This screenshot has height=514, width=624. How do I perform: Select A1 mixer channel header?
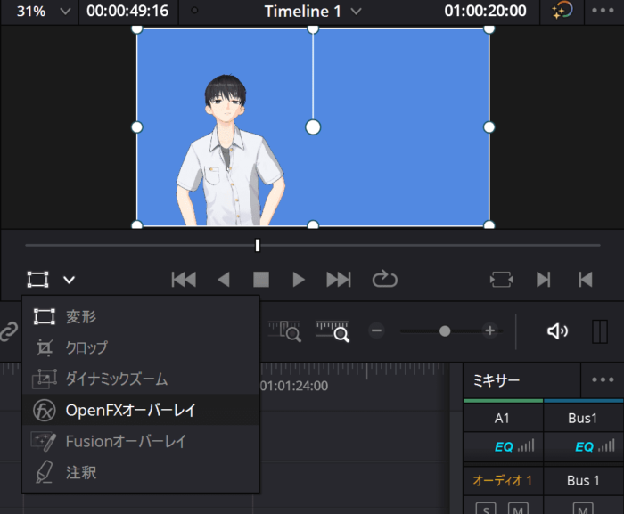click(x=503, y=418)
